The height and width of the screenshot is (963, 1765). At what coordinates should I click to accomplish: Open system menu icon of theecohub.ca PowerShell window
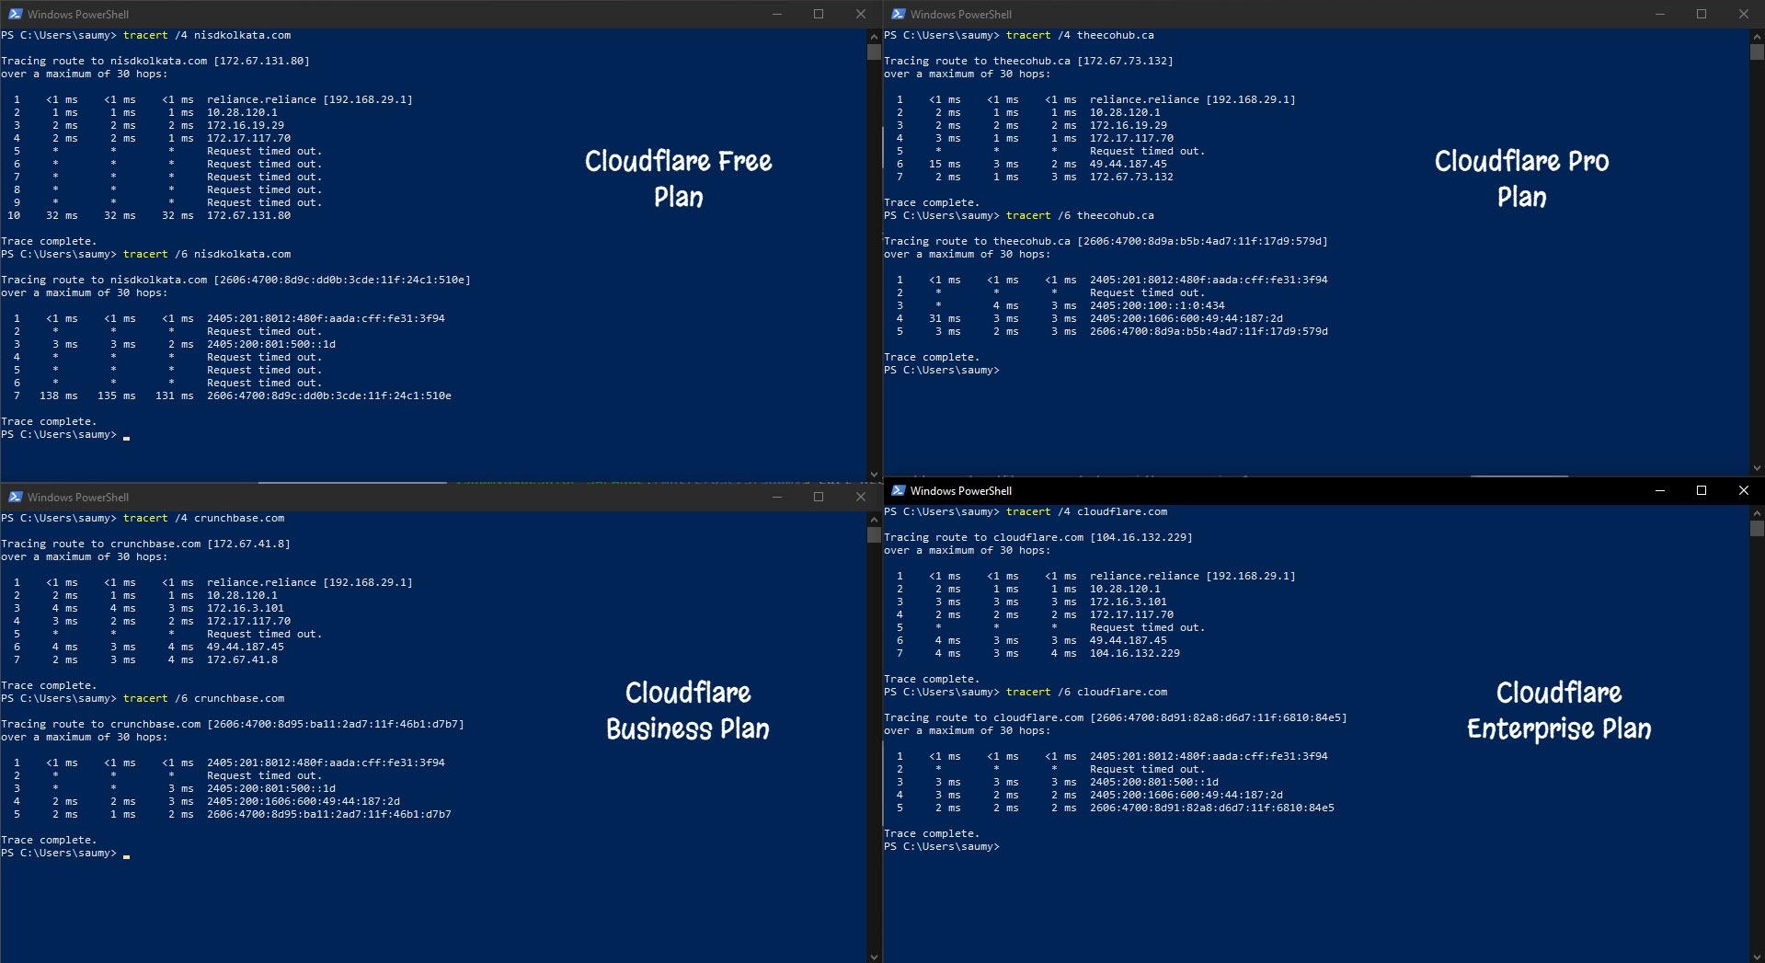tap(898, 14)
